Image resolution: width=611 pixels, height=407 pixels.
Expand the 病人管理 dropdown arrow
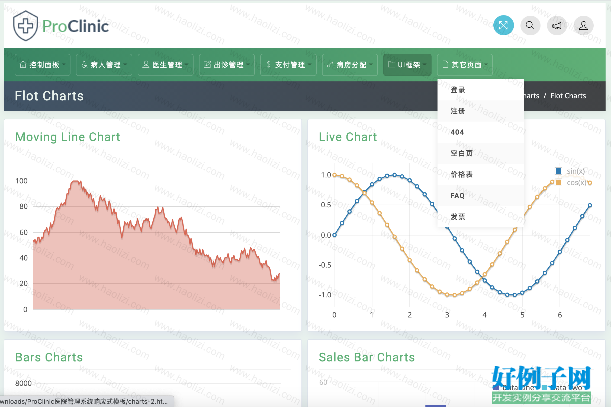125,65
